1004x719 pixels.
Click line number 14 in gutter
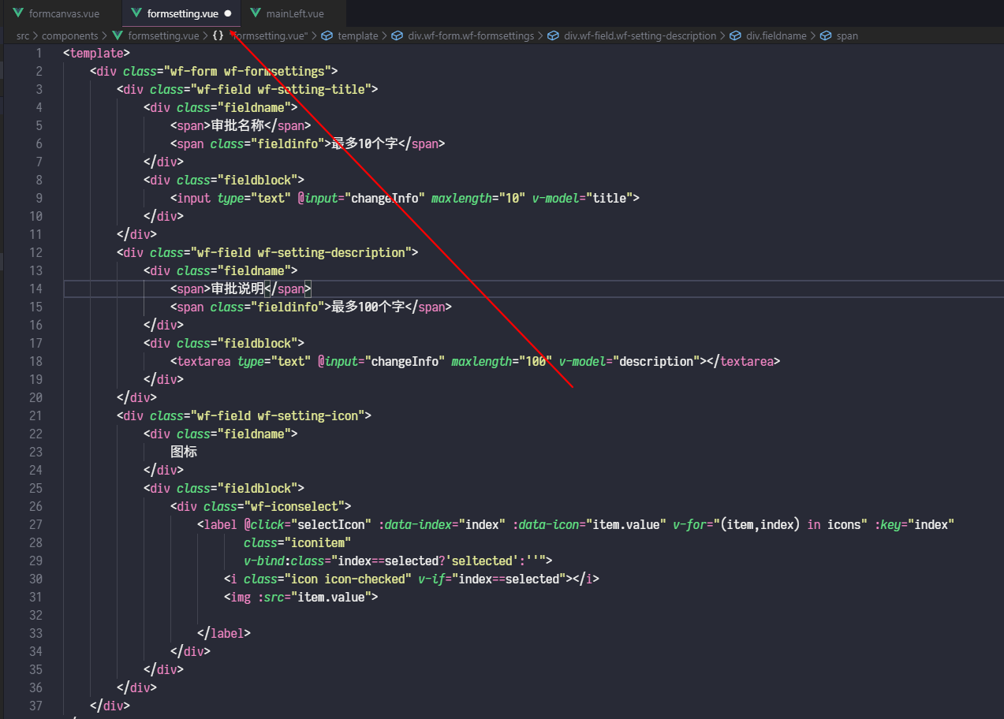pyautogui.click(x=36, y=289)
